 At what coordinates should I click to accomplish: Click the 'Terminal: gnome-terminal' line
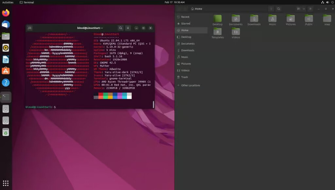(x=113, y=79)
